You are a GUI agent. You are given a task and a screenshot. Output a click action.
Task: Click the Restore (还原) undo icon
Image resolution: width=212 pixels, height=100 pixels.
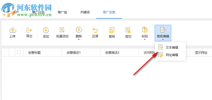[x=95, y=30]
